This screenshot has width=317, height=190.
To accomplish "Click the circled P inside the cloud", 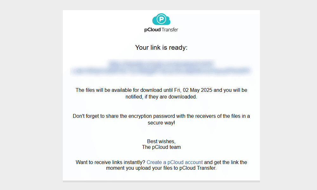I will (x=161, y=19).
